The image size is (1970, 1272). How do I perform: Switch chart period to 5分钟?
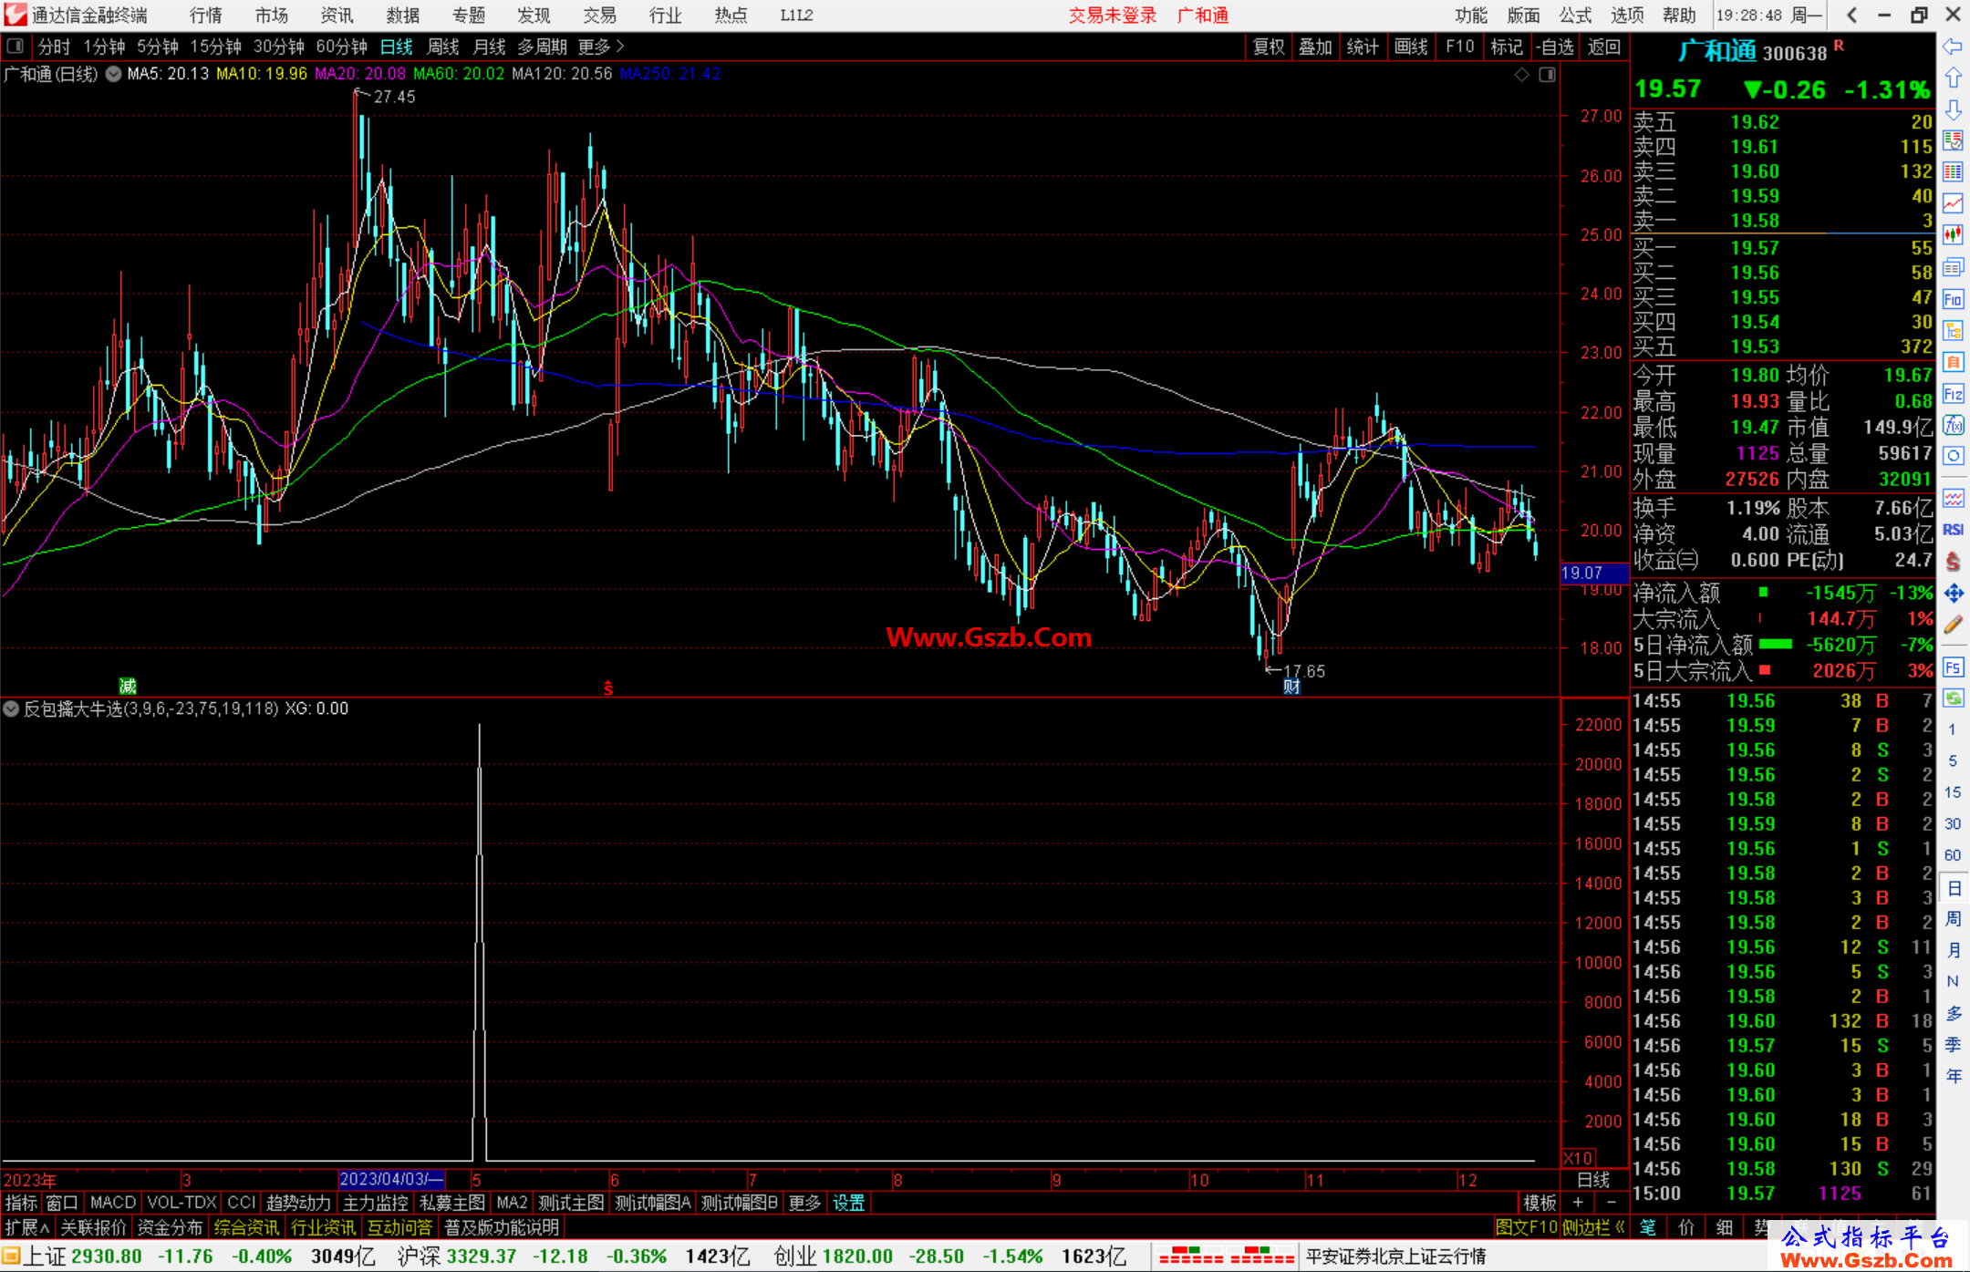[158, 47]
